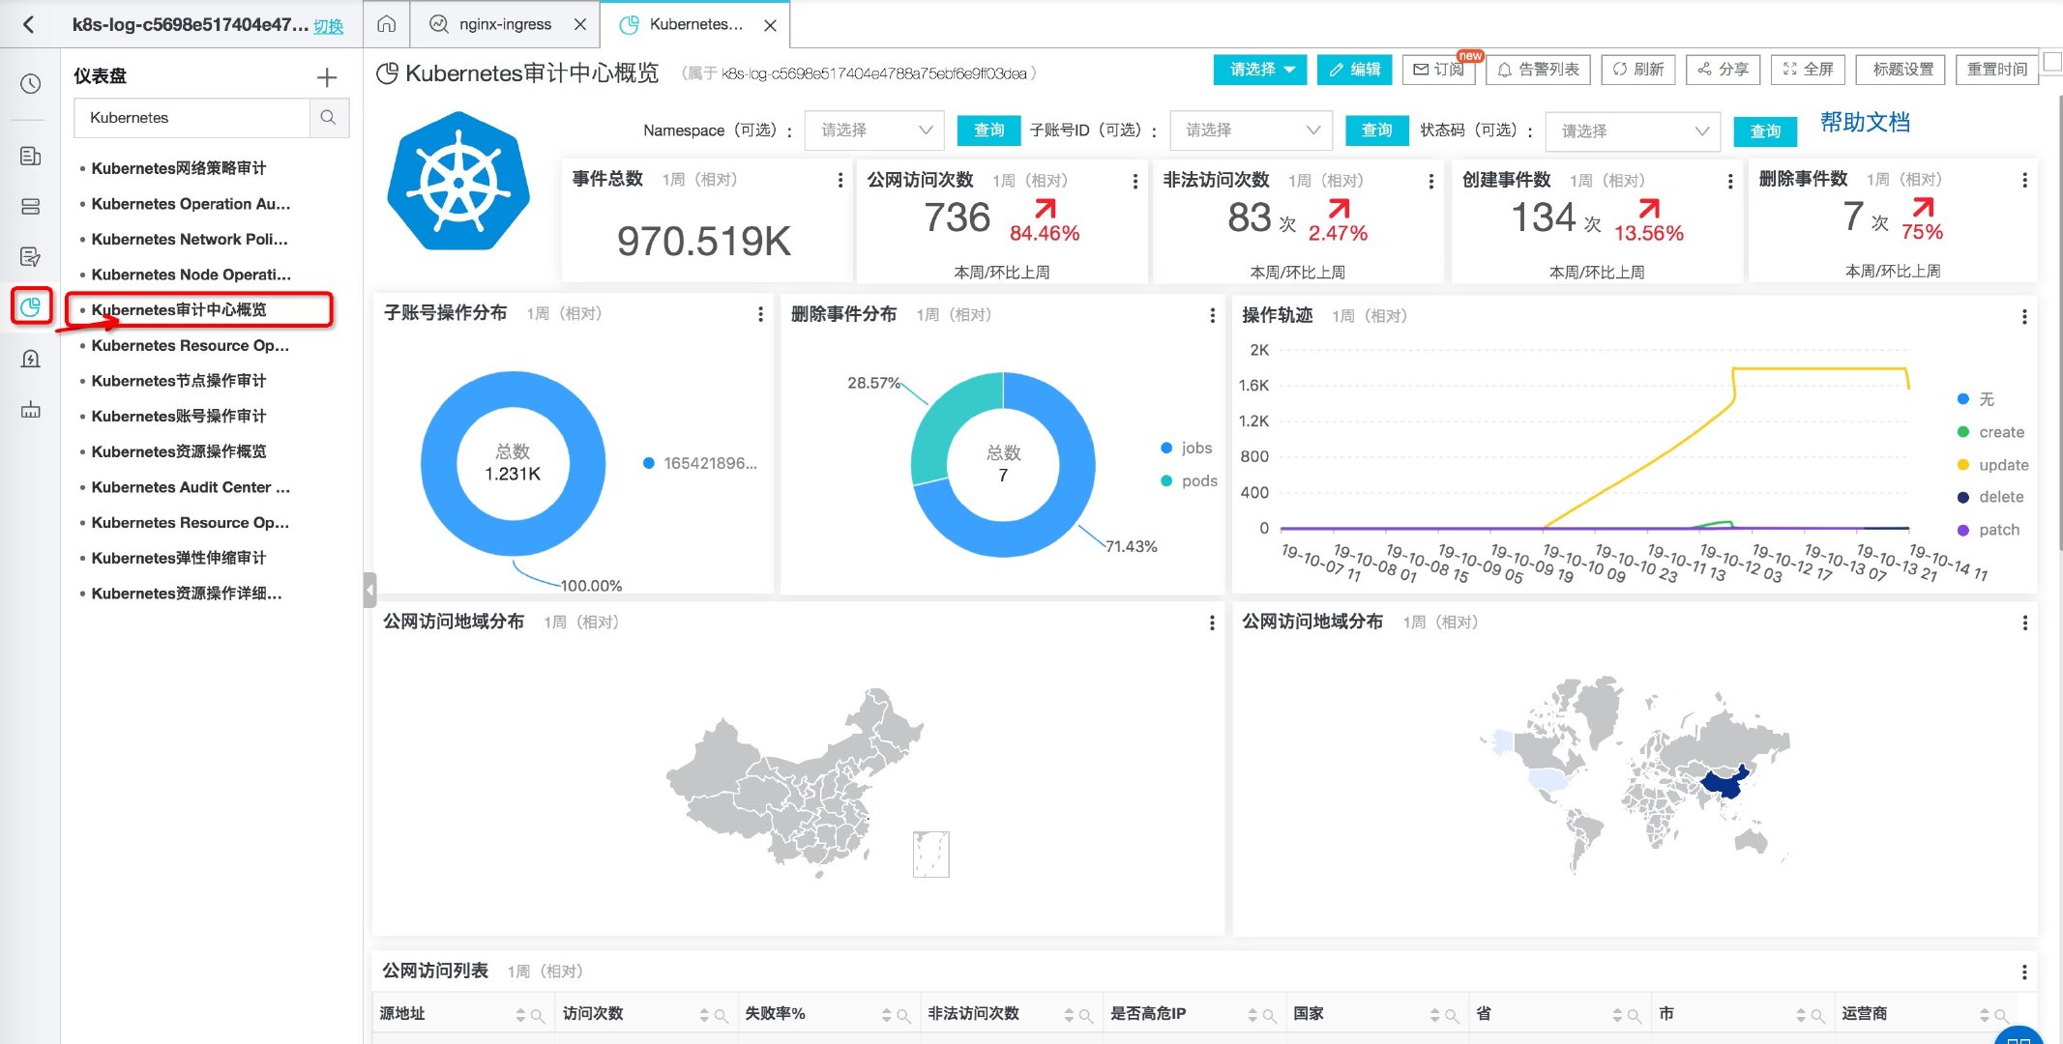Expand the Namespace dropdown
Image resolution: width=2063 pixels, height=1044 pixels.
pyautogui.click(x=875, y=130)
